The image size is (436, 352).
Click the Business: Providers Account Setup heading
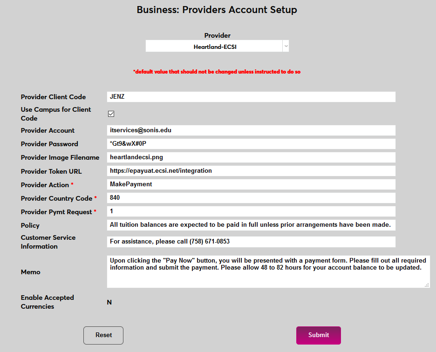(217, 10)
